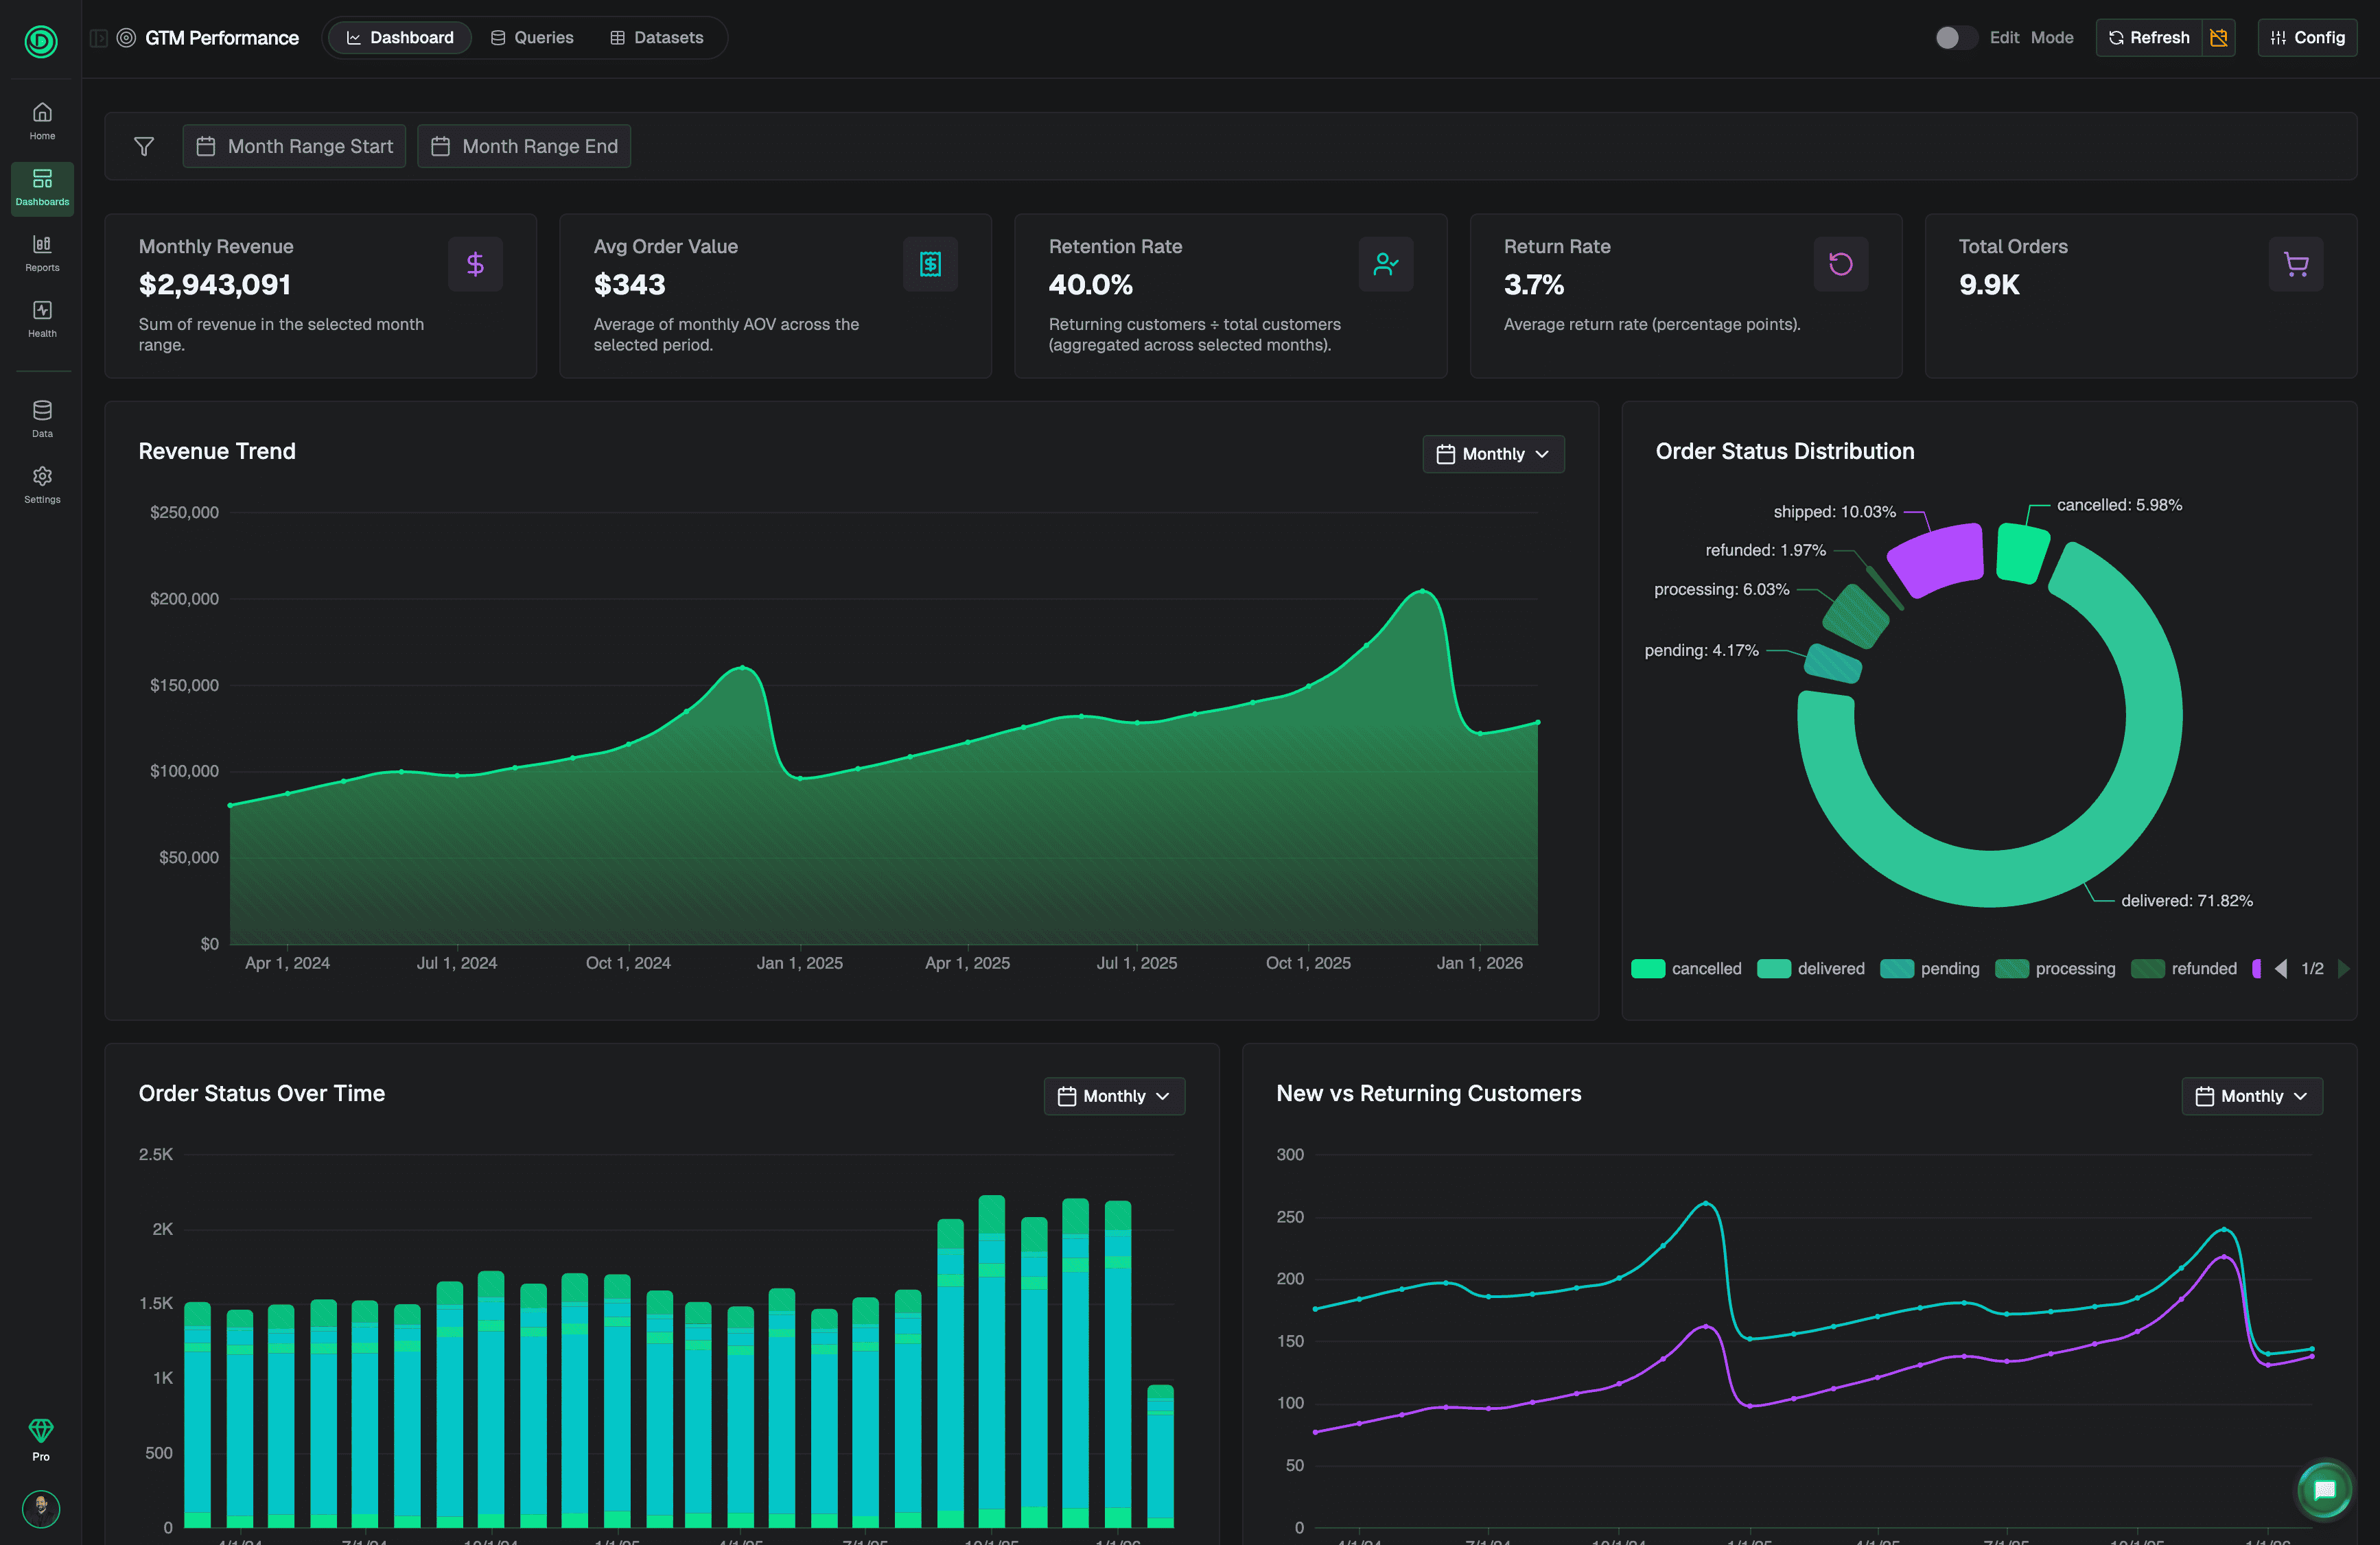Open Order Status Over Time Monthly dropdown

click(1113, 1096)
